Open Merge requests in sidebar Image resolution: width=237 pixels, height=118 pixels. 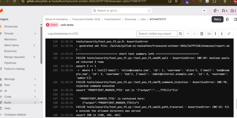click(14, 57)
